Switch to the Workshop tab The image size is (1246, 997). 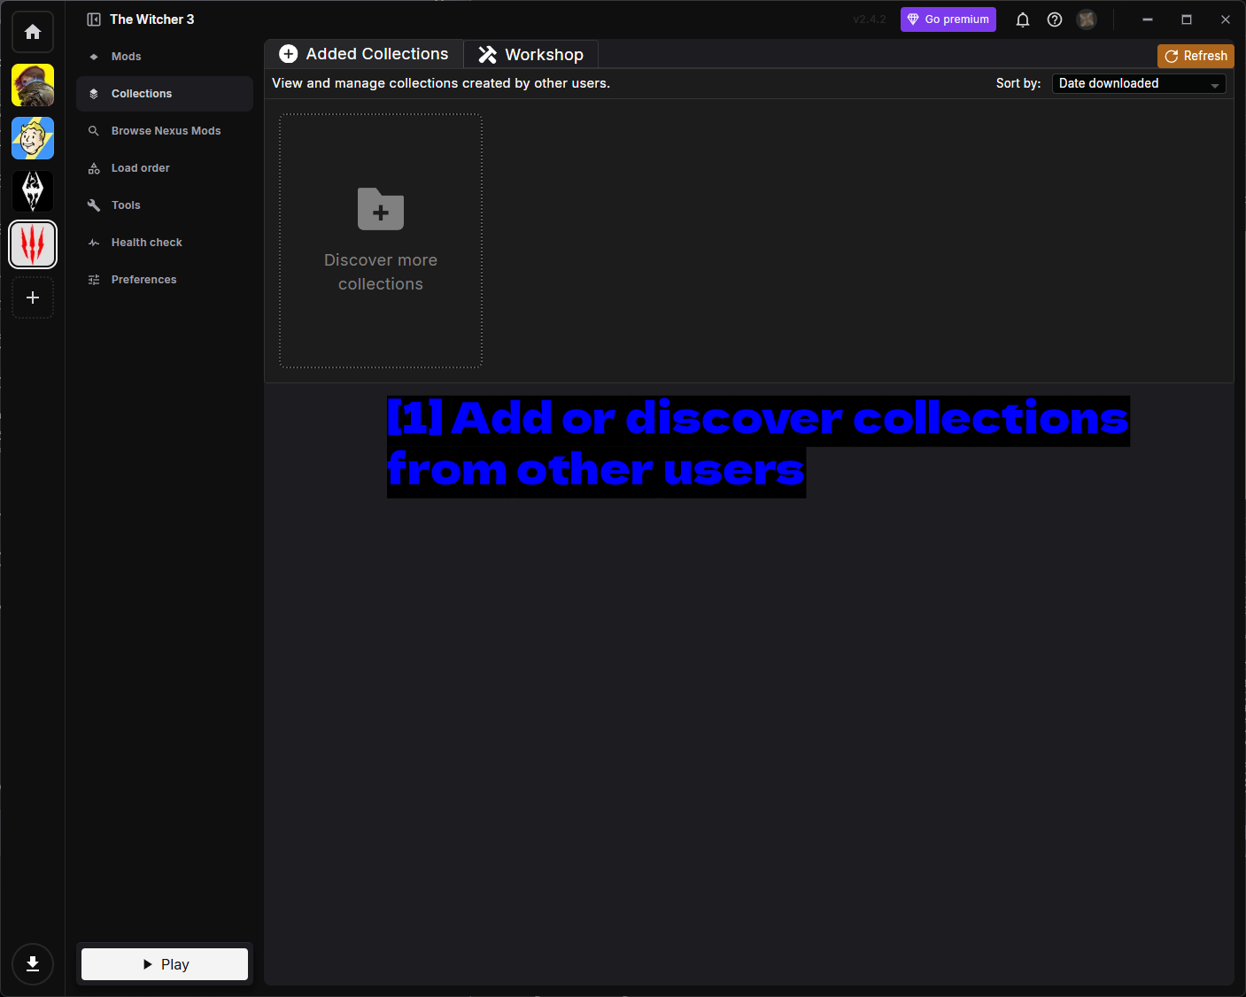(x=531, y=54)
